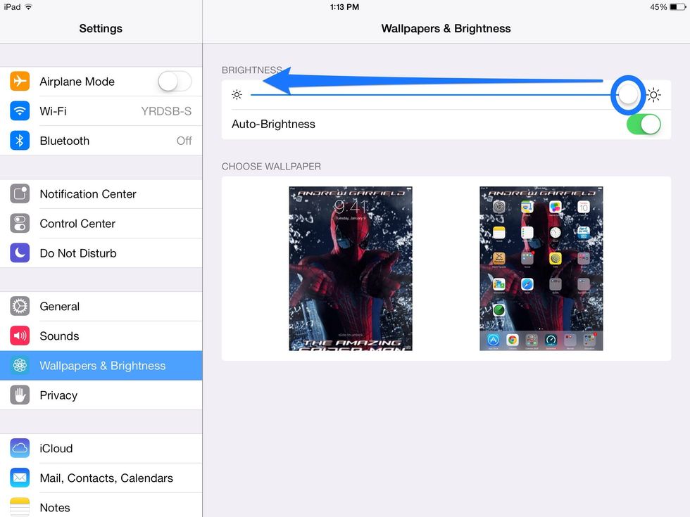Tap the Airplane Mode orange icon
The image size is (690, 517).
pos(20,82)
